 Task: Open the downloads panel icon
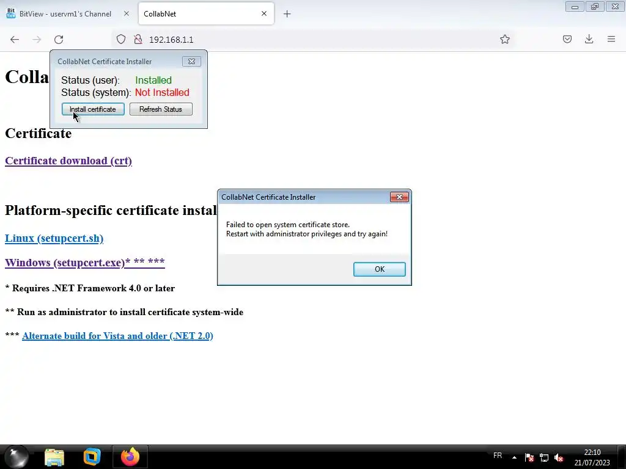pos(589,39)
